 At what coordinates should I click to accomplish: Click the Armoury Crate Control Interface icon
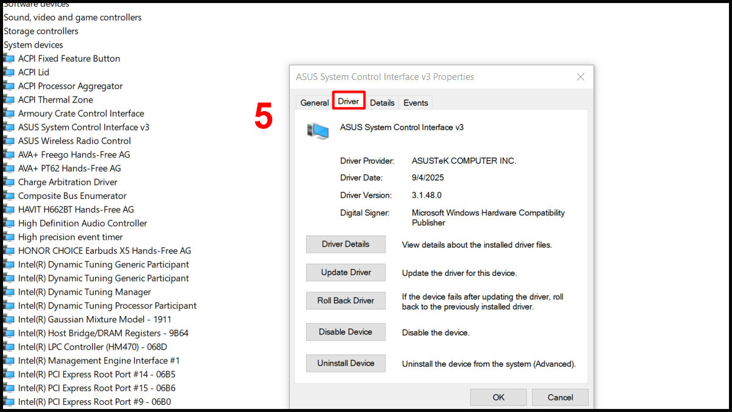[x=9, y=114]
